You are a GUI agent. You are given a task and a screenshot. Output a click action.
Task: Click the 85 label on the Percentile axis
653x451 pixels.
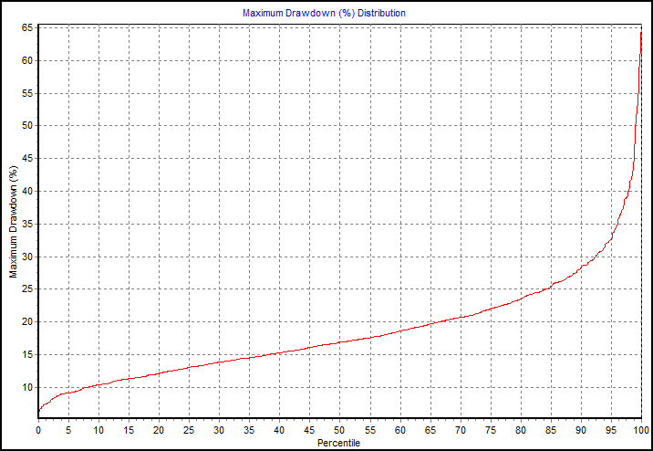tap(551, 430)
